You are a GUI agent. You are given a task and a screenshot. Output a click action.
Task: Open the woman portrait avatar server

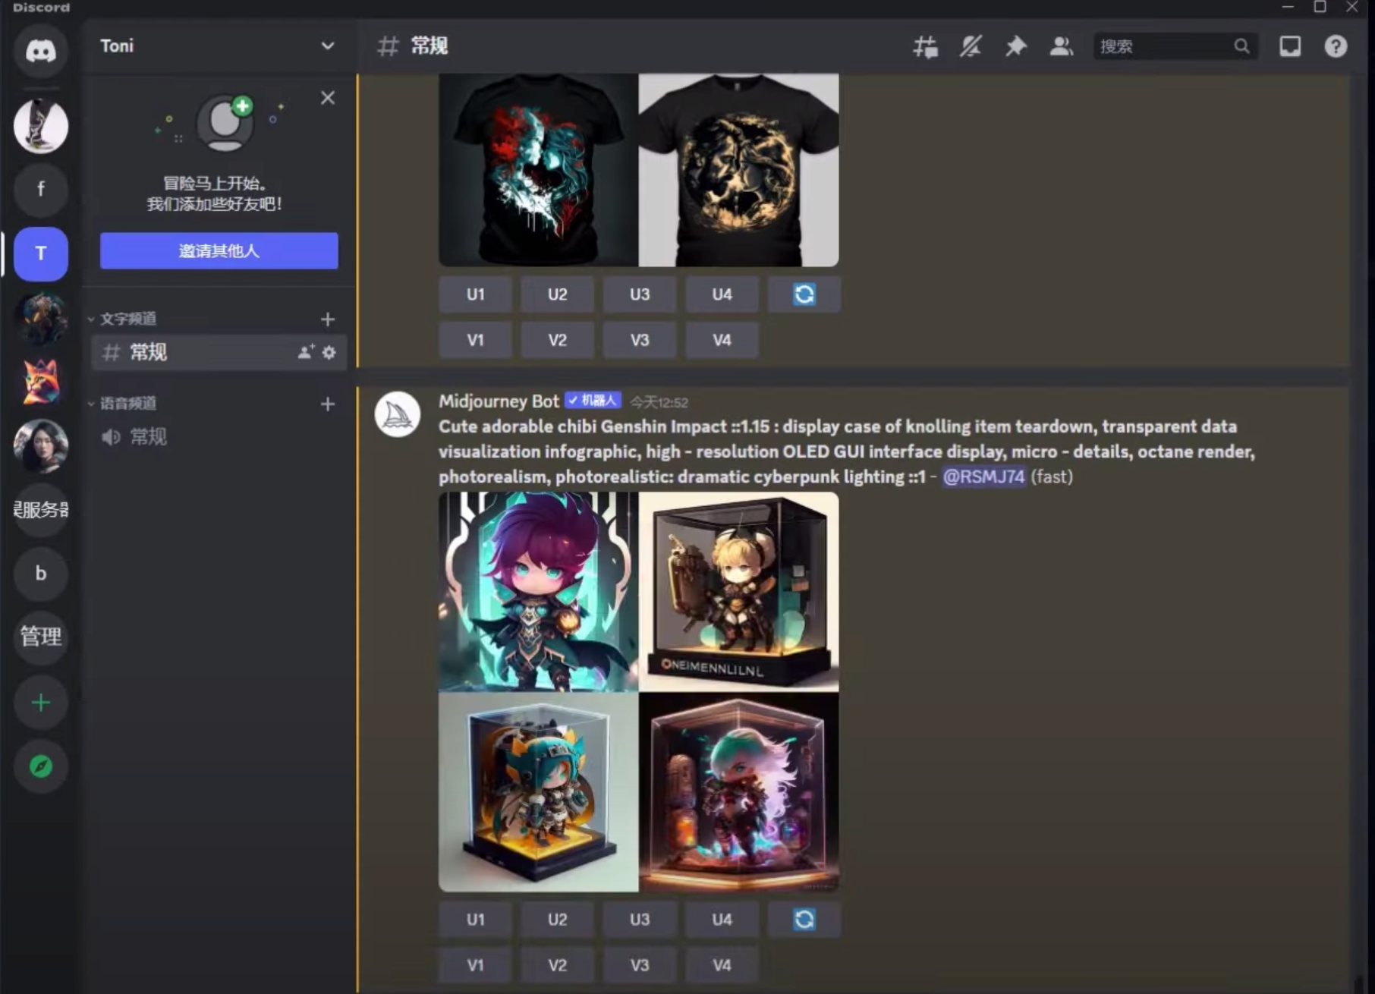coord(41,445)
